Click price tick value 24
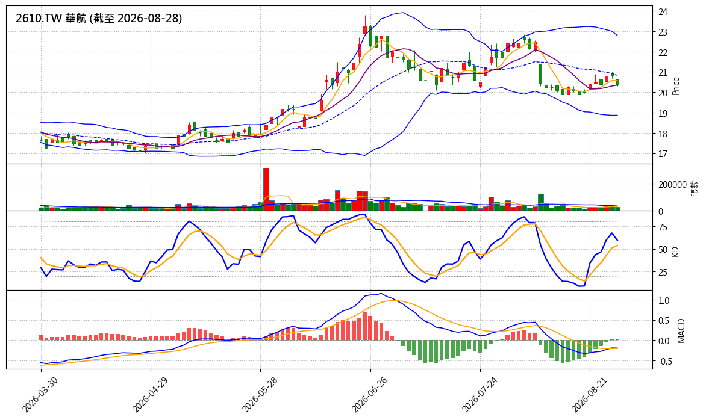 click(663, 11)
